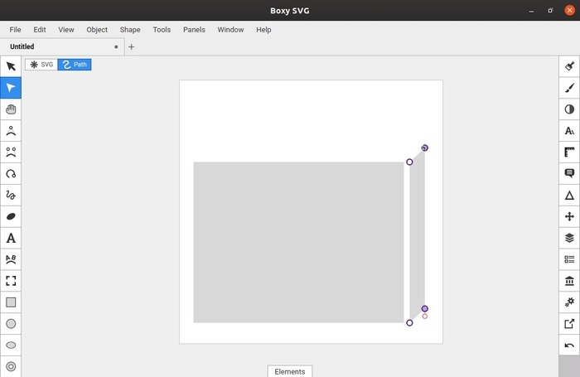Open the Panels menu
This screenshot has height=377, width=580.
(x=194, y=30)
